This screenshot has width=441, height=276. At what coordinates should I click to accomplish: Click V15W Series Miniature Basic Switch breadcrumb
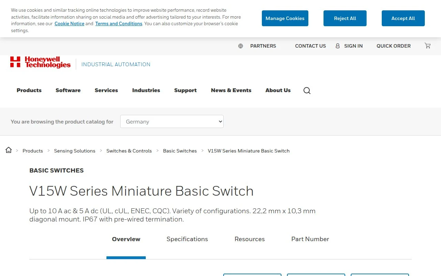[x=249, y=151]
